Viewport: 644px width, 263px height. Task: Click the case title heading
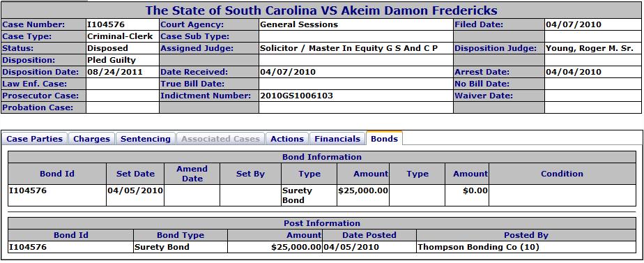point(321,10)
